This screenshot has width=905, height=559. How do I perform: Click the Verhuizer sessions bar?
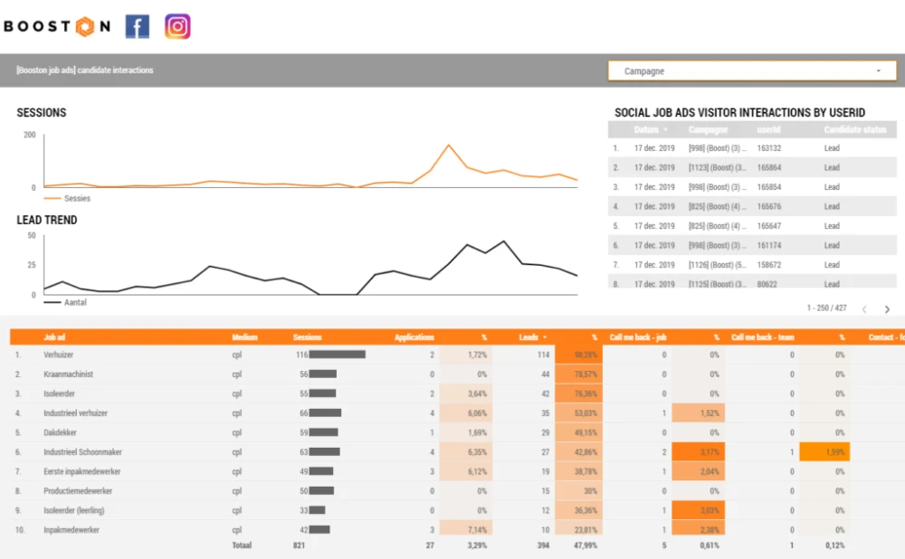coord(337,355)
